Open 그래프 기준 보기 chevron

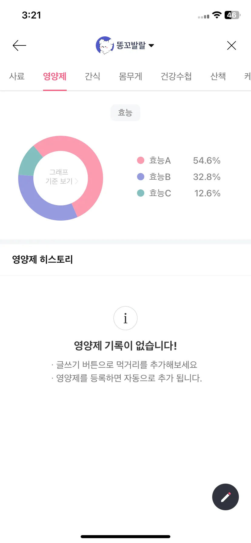pos(77,181)
